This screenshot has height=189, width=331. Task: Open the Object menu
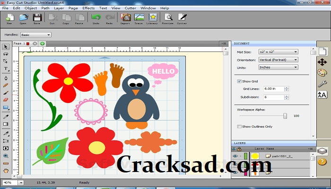click(x=31, y=8)
